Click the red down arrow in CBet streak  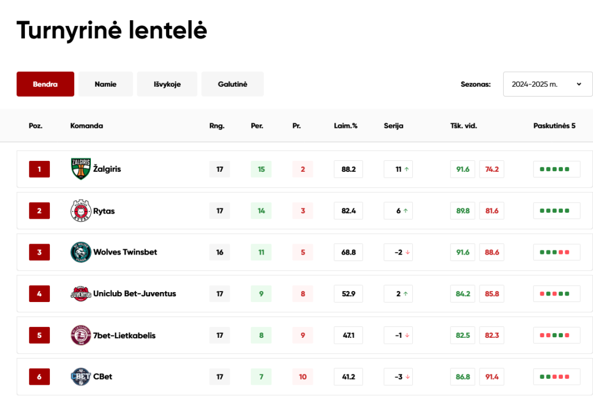408,377
